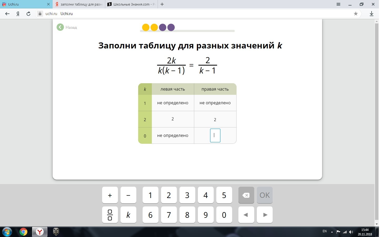
Task: Reload the uchi.ru page
Action: pyautogui.click(x=28, y=14)
